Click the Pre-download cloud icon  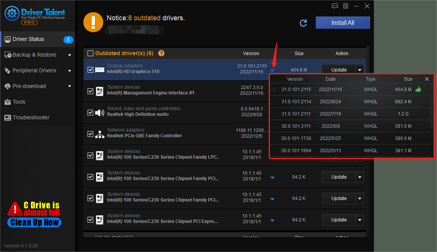pos(8,86)
